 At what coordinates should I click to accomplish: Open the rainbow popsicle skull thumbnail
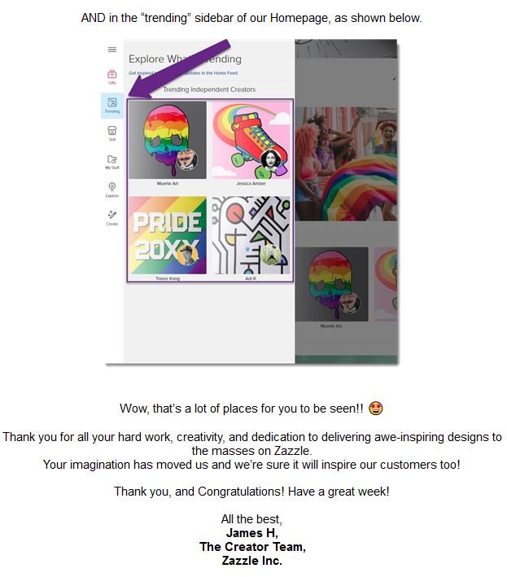click(168, 140)
